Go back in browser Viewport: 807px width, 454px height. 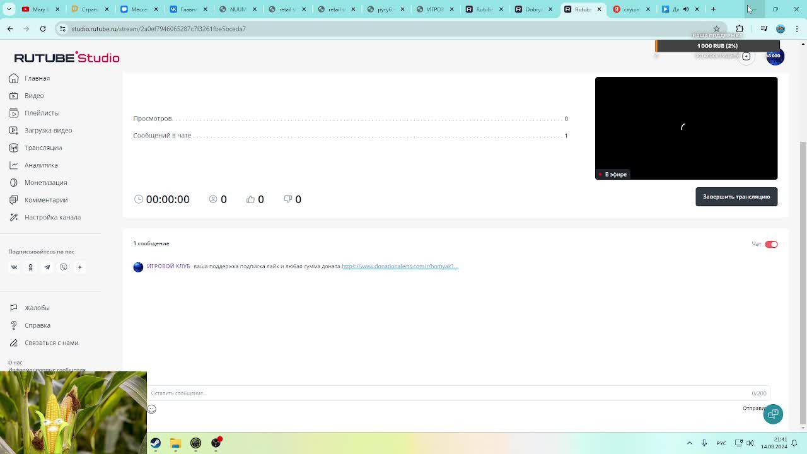tap(10, 29)
